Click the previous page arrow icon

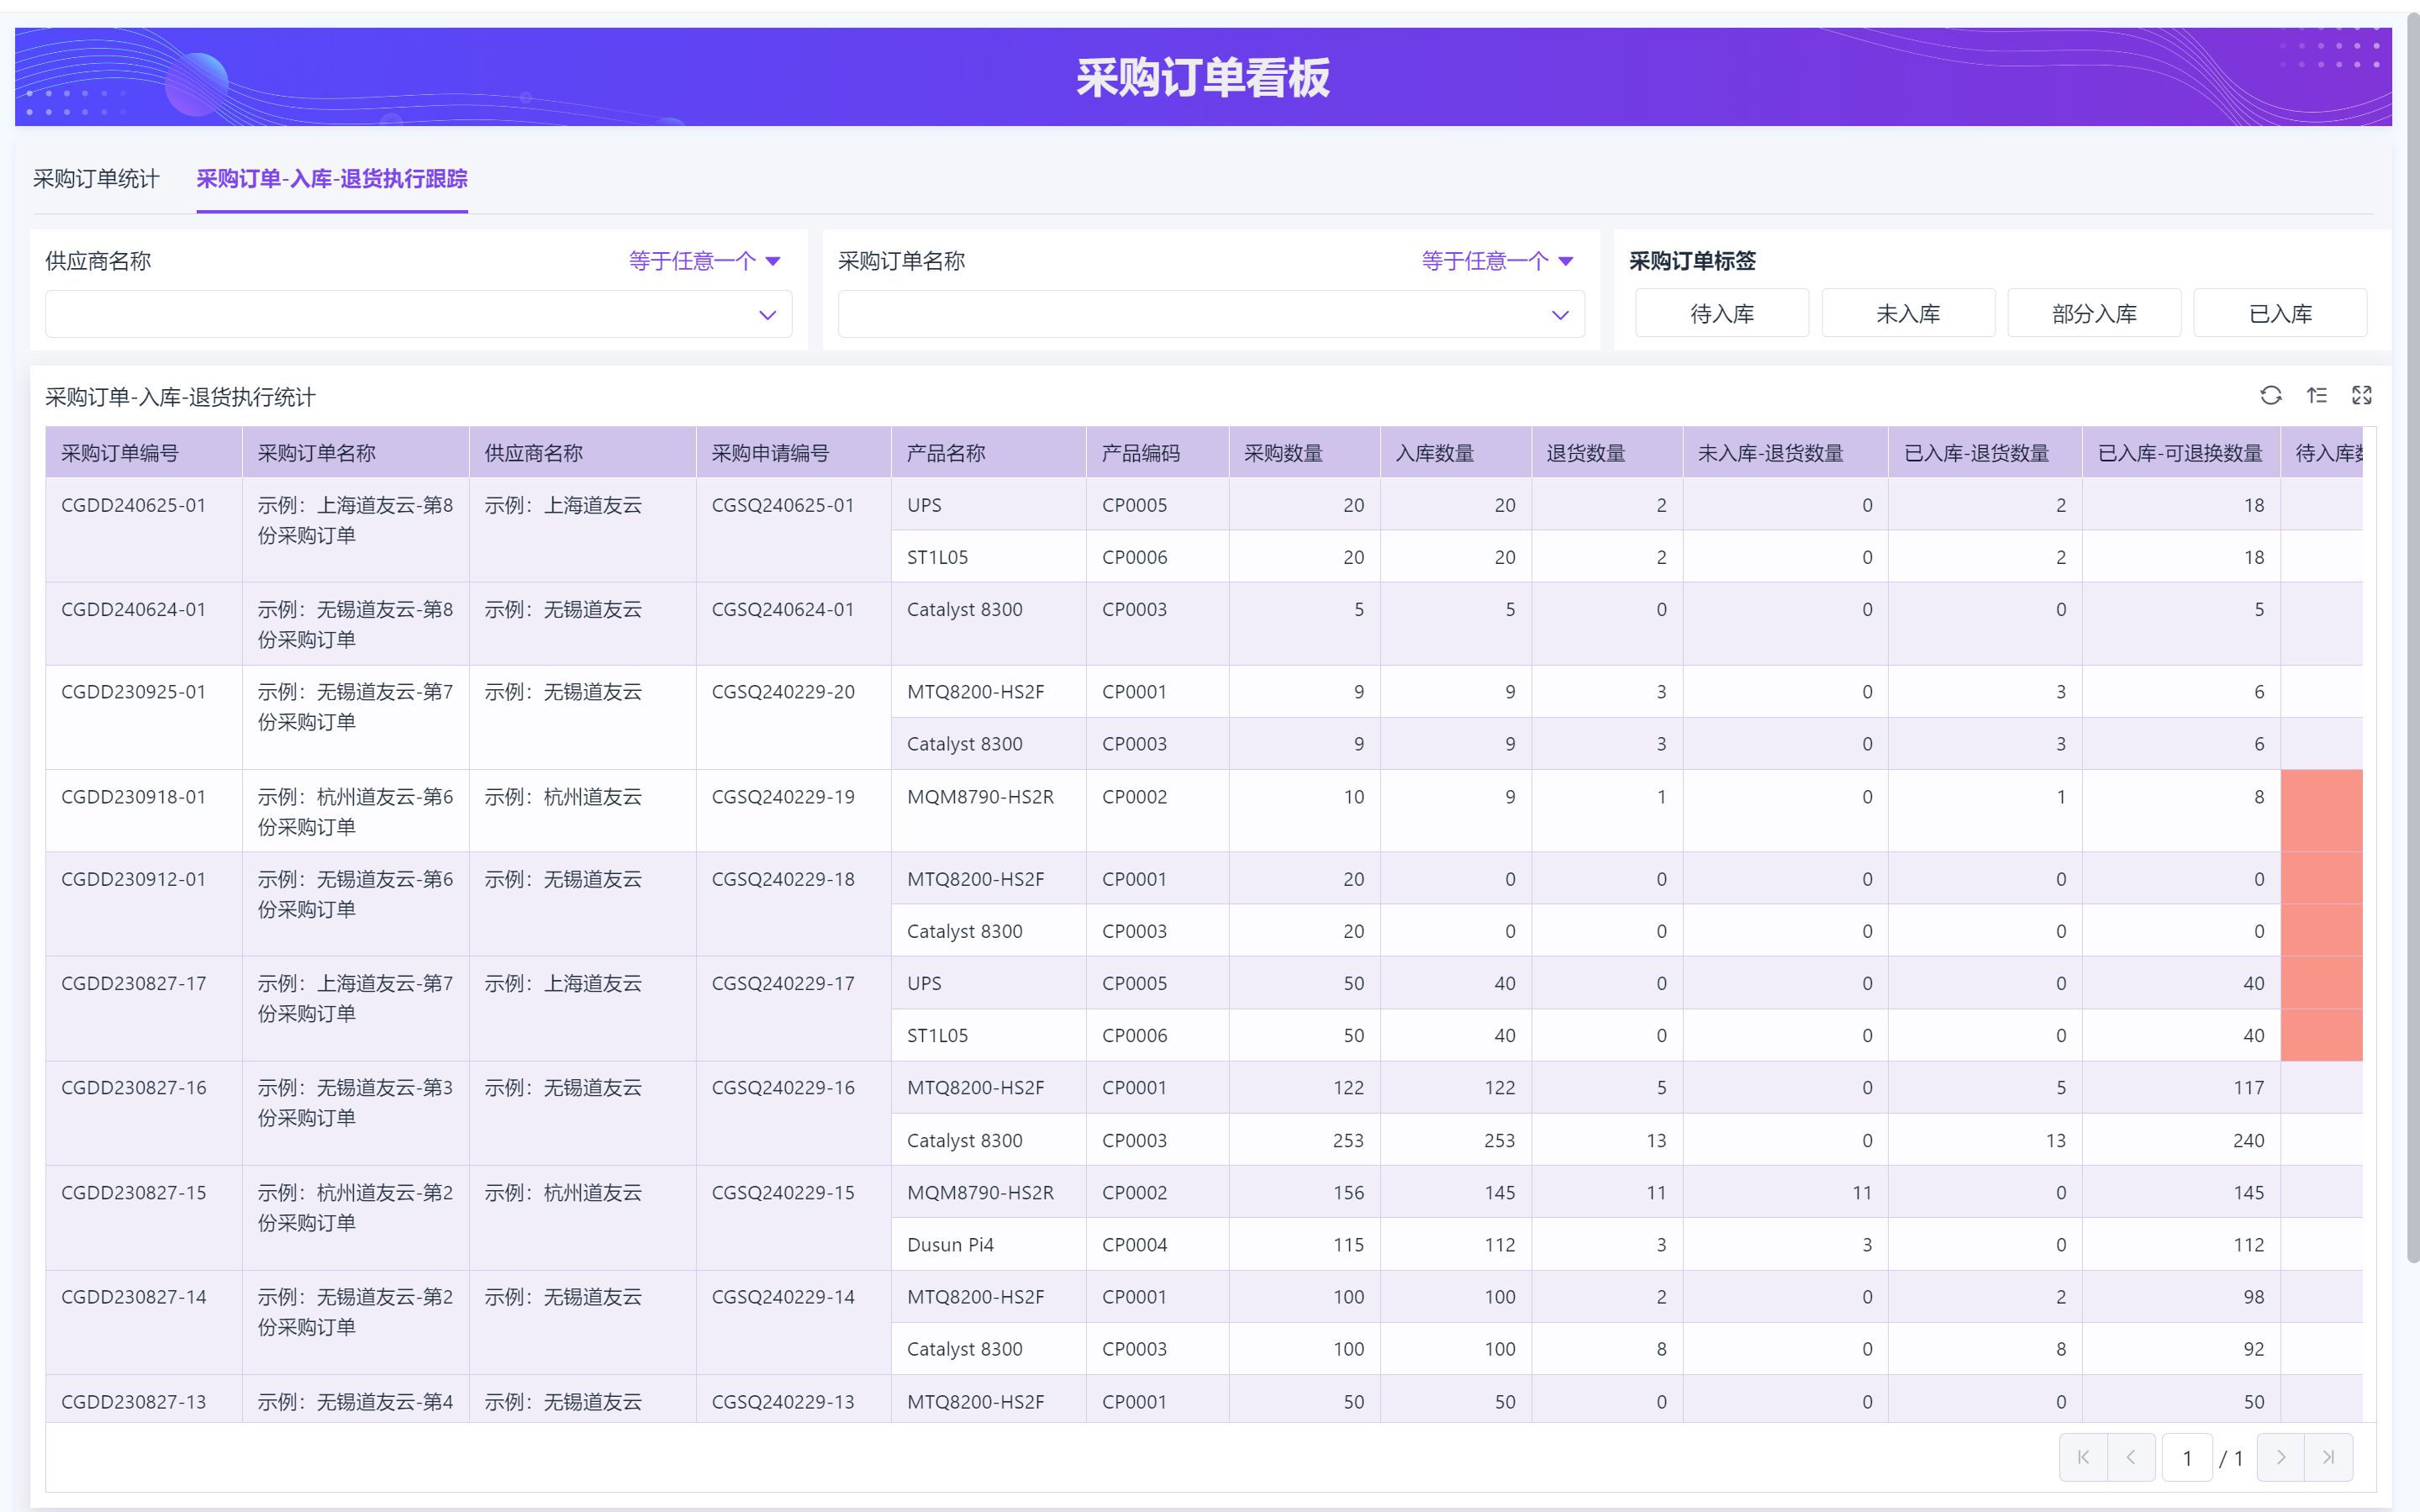[2131, 1457]
